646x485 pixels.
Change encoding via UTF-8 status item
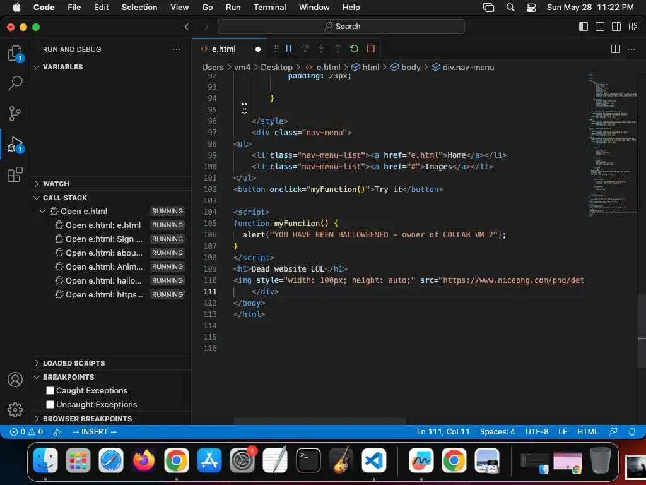[x=537, y=432]
